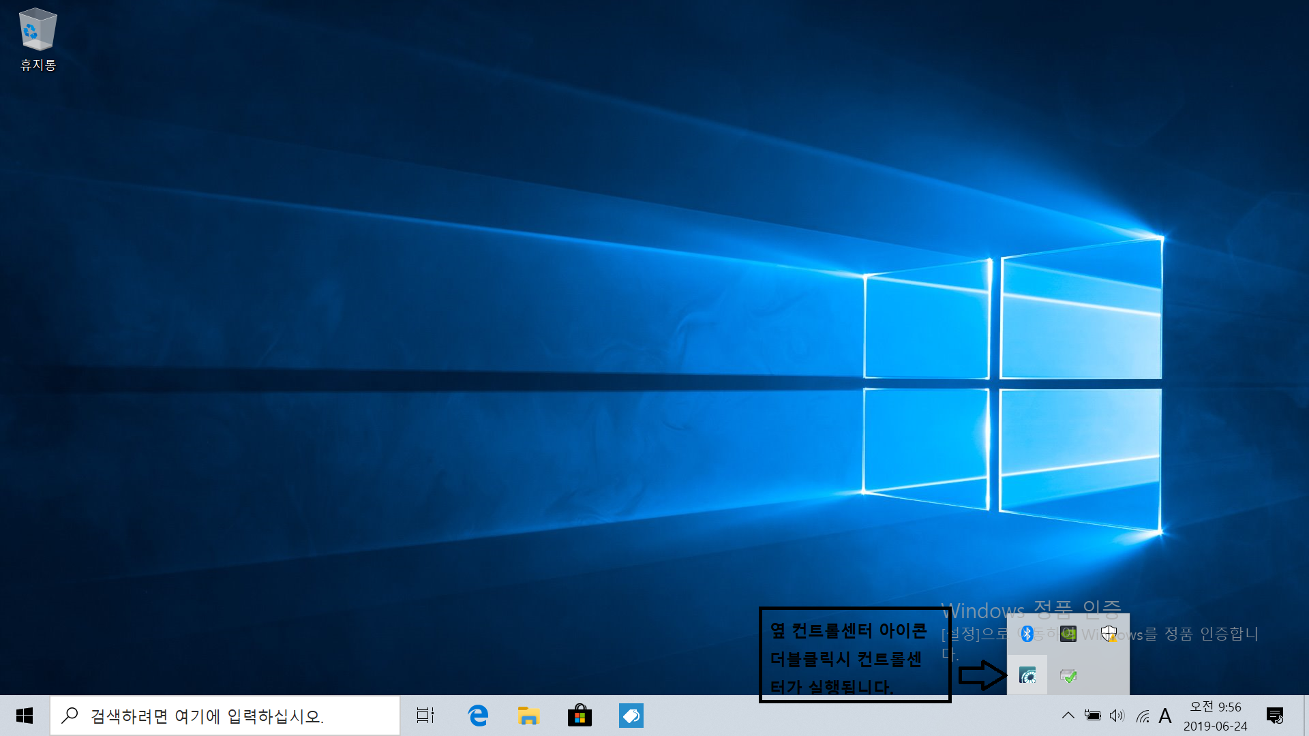Open Microsoft Store from the taskbar
Screen dimensions: 1309x736
pos(580,716)
